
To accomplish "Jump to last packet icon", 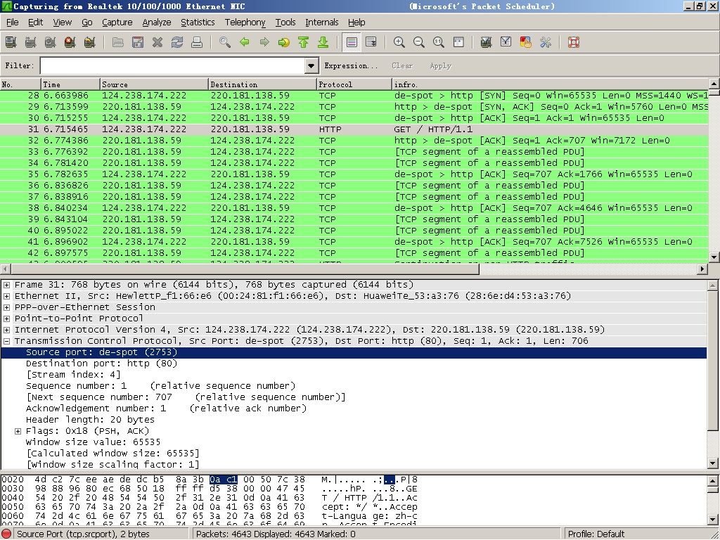I will pos(323,42).
